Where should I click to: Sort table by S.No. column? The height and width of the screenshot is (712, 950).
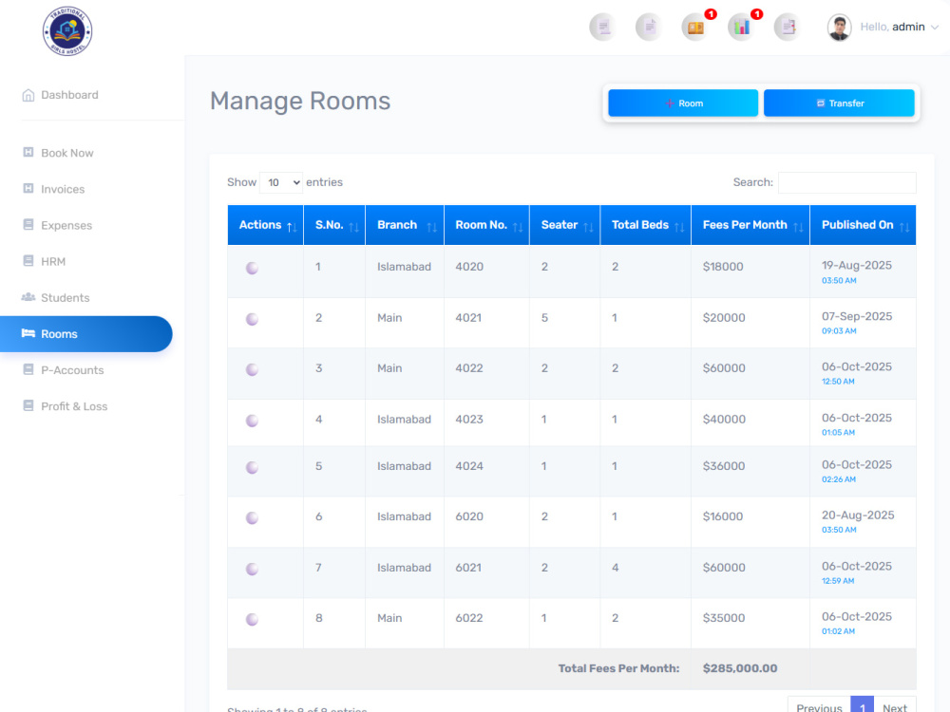[334, 225]
